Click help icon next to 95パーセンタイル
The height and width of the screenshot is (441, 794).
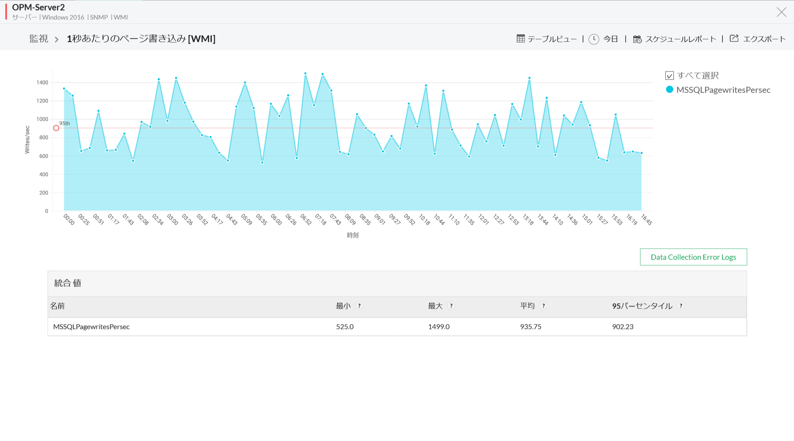tap(681, 306)
